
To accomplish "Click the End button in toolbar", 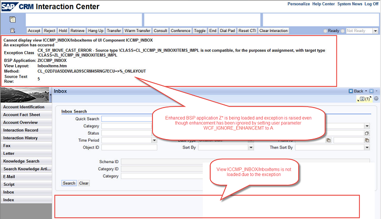I will (213, 31).
